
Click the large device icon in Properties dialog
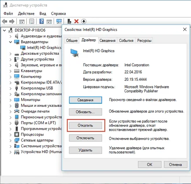[74, 53]
